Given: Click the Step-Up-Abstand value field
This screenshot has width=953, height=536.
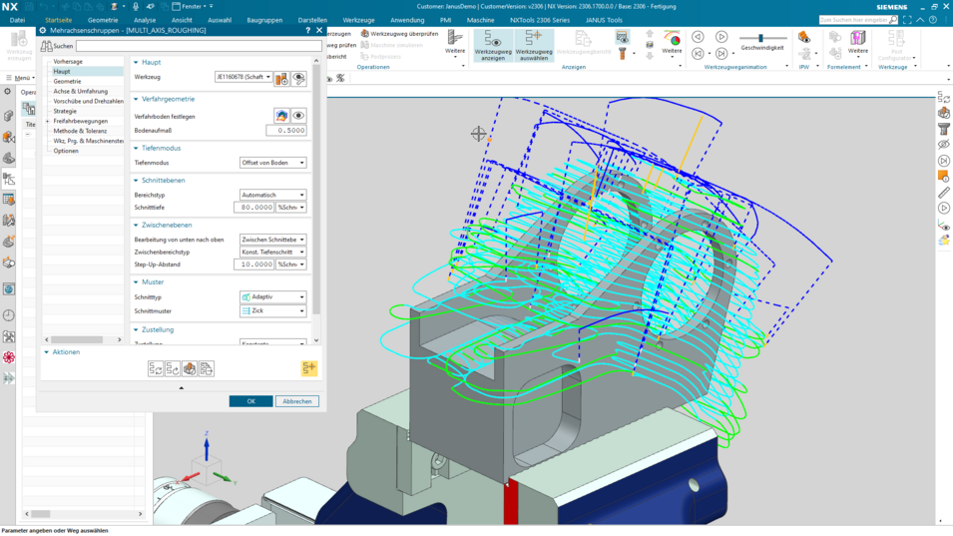Looking at the screenshot, I should tap(253, 265).
